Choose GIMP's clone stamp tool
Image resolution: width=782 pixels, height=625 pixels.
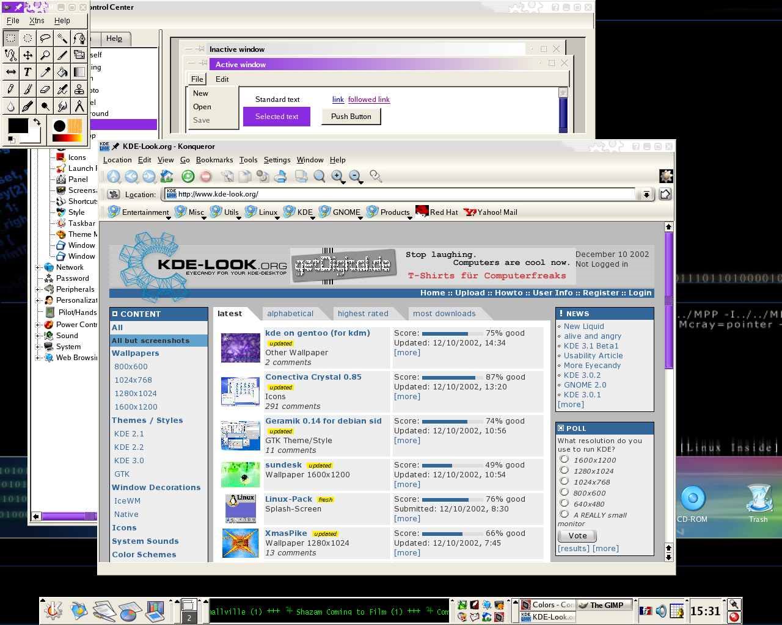tap(79, 89)
